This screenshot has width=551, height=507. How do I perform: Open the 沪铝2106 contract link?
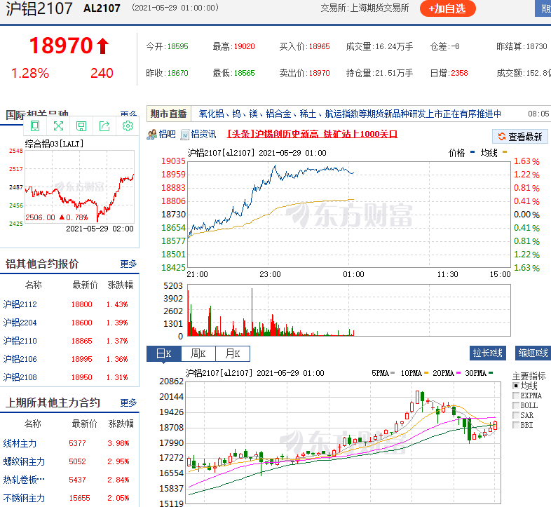pos(20,359)
